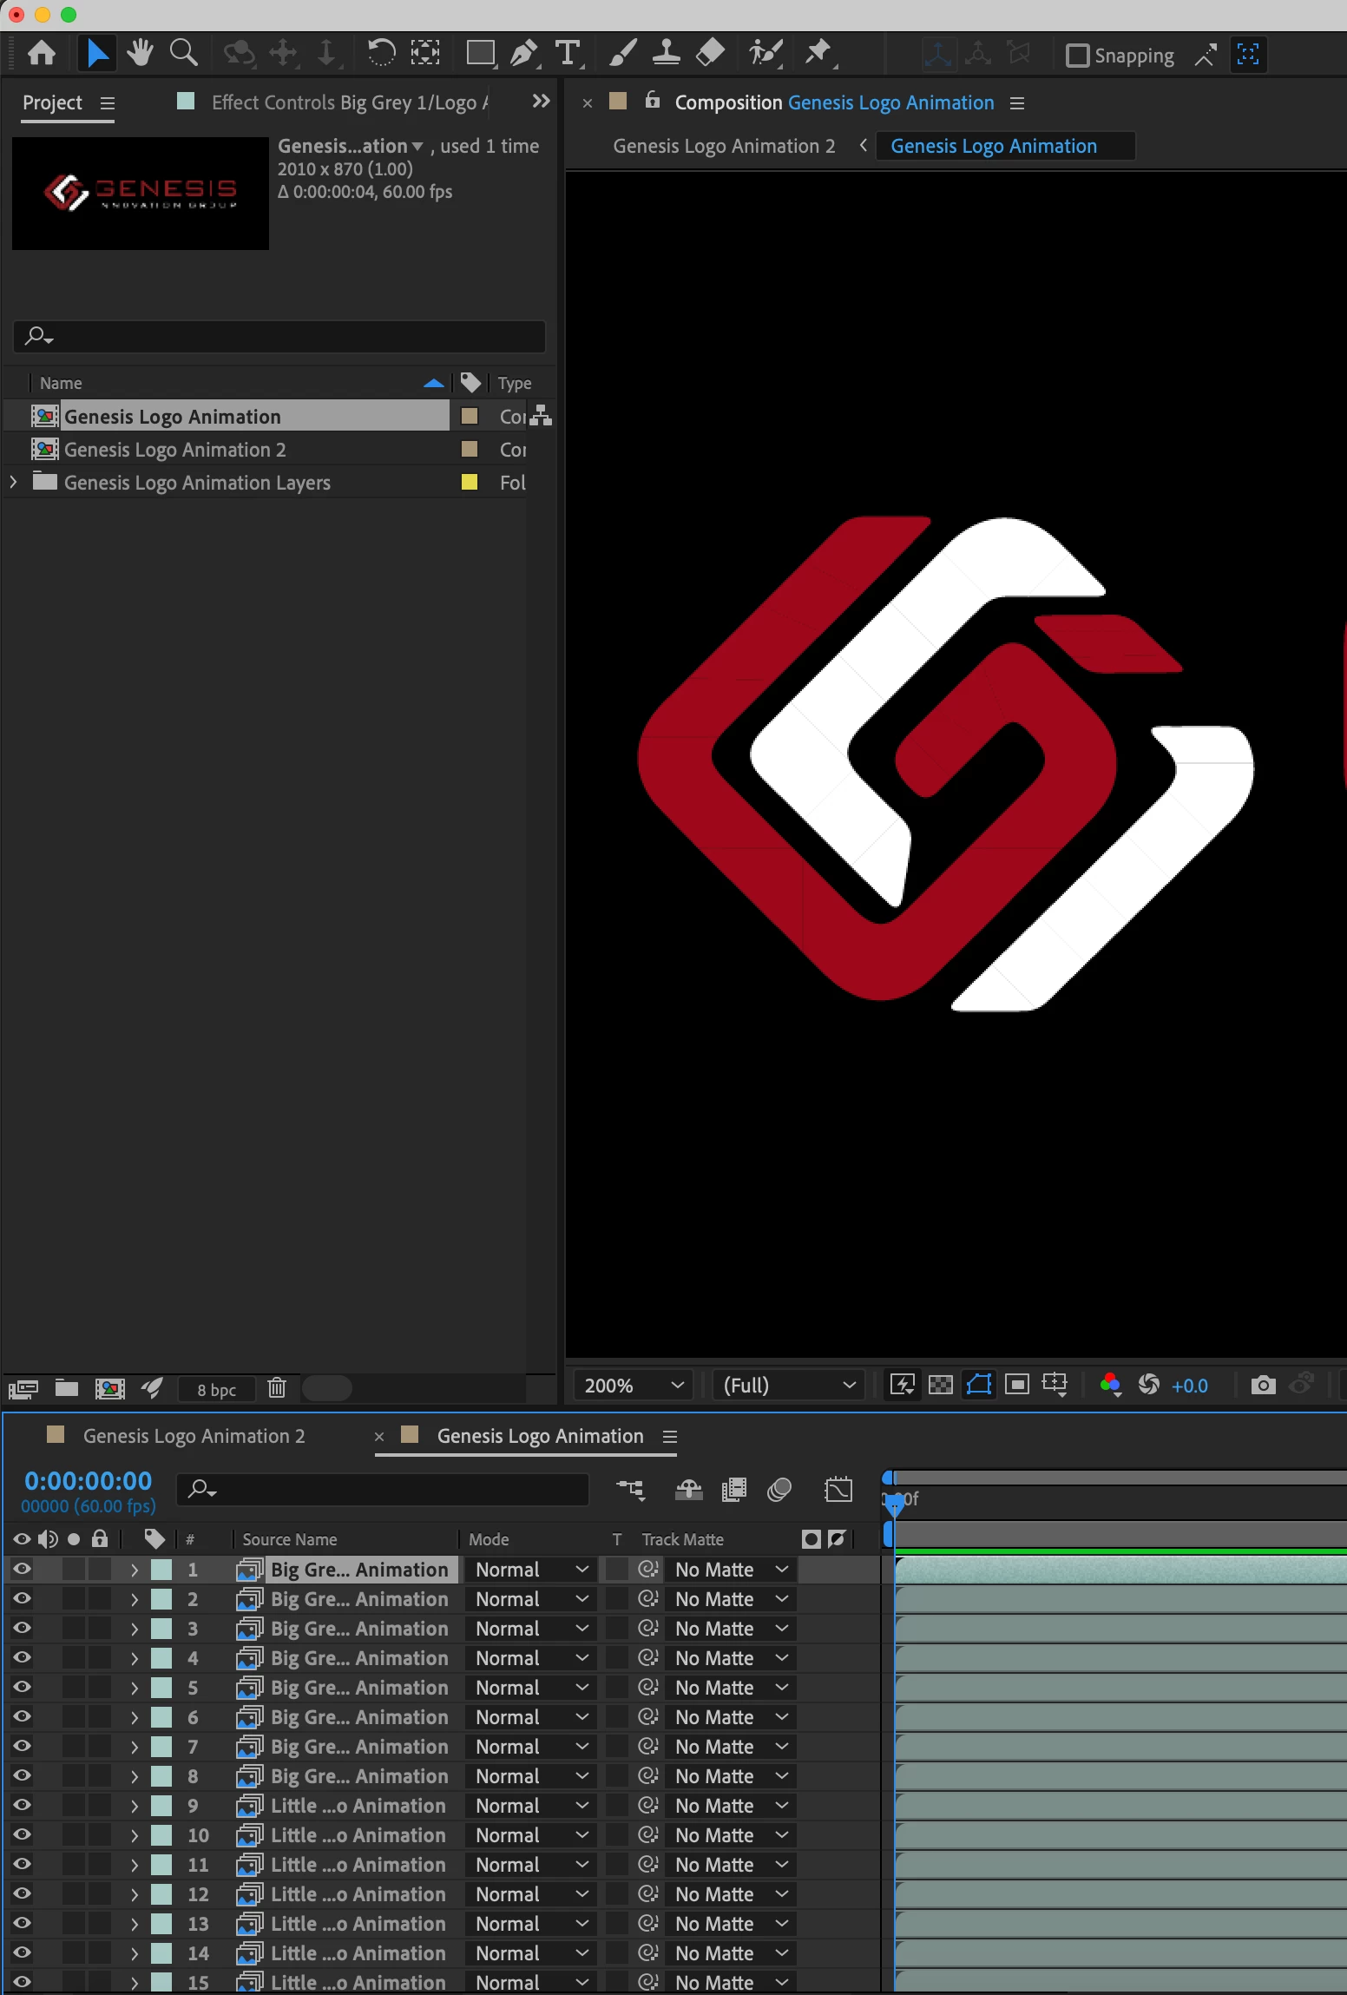Delete selected project item with trash icon
Screen dimensions: 1347x1995
pyautogui.click(x=277, y=1387)
